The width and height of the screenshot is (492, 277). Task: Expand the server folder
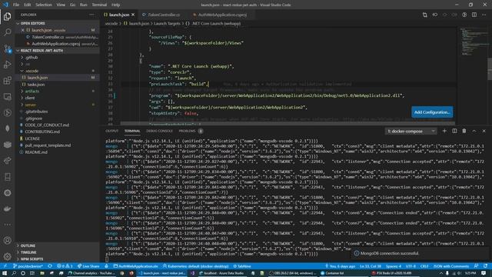point(58,105)
